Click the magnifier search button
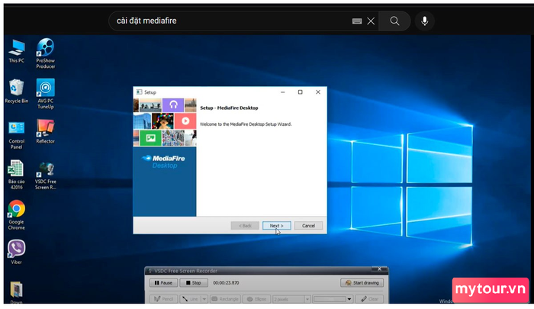The image size is (534, 309). coord(394,21)
